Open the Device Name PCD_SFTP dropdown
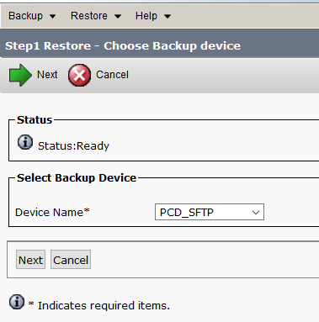This screenshot has height=322, width=319. pyautogui.click(x=210, y=212)
